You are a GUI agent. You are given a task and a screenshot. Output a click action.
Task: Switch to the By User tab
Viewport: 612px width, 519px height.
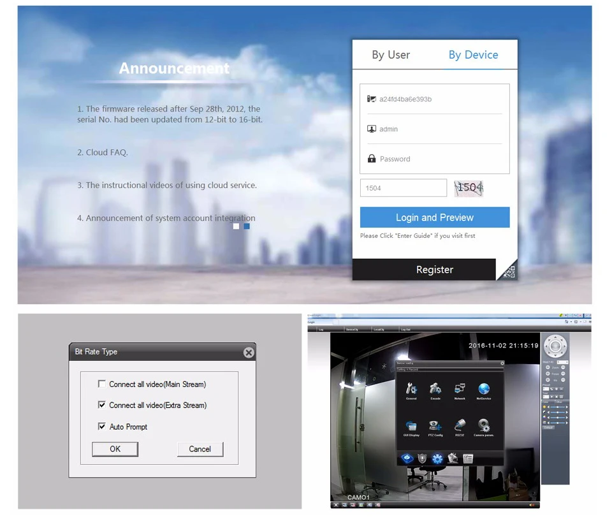click(391, 55)
